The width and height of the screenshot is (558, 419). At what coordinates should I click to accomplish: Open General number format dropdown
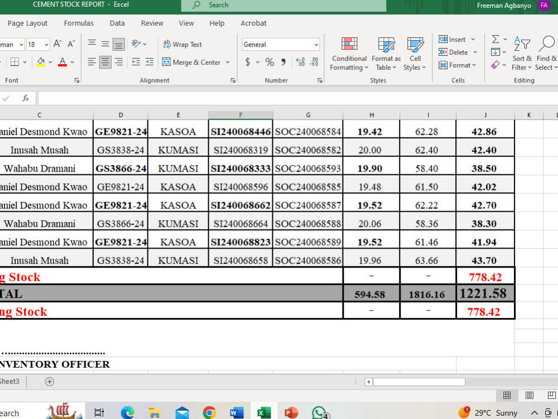coord(316,45)
